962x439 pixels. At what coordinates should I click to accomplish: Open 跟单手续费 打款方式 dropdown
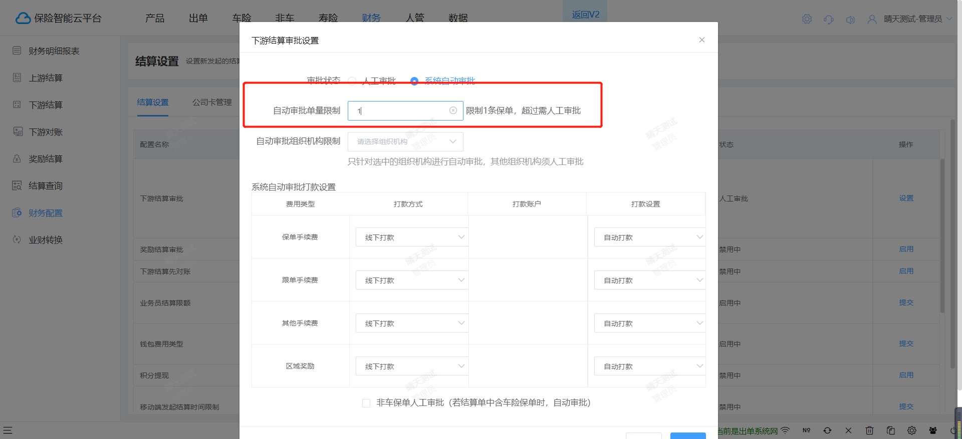pyautogui.click(x=412, y=280)
